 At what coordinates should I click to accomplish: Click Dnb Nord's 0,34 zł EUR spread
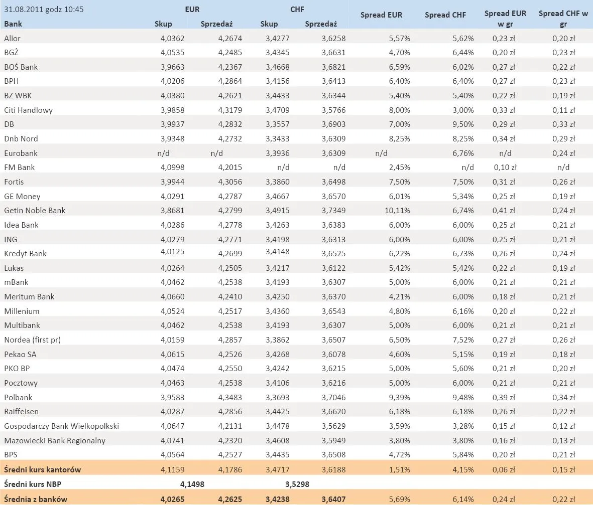tap(504, 138)
